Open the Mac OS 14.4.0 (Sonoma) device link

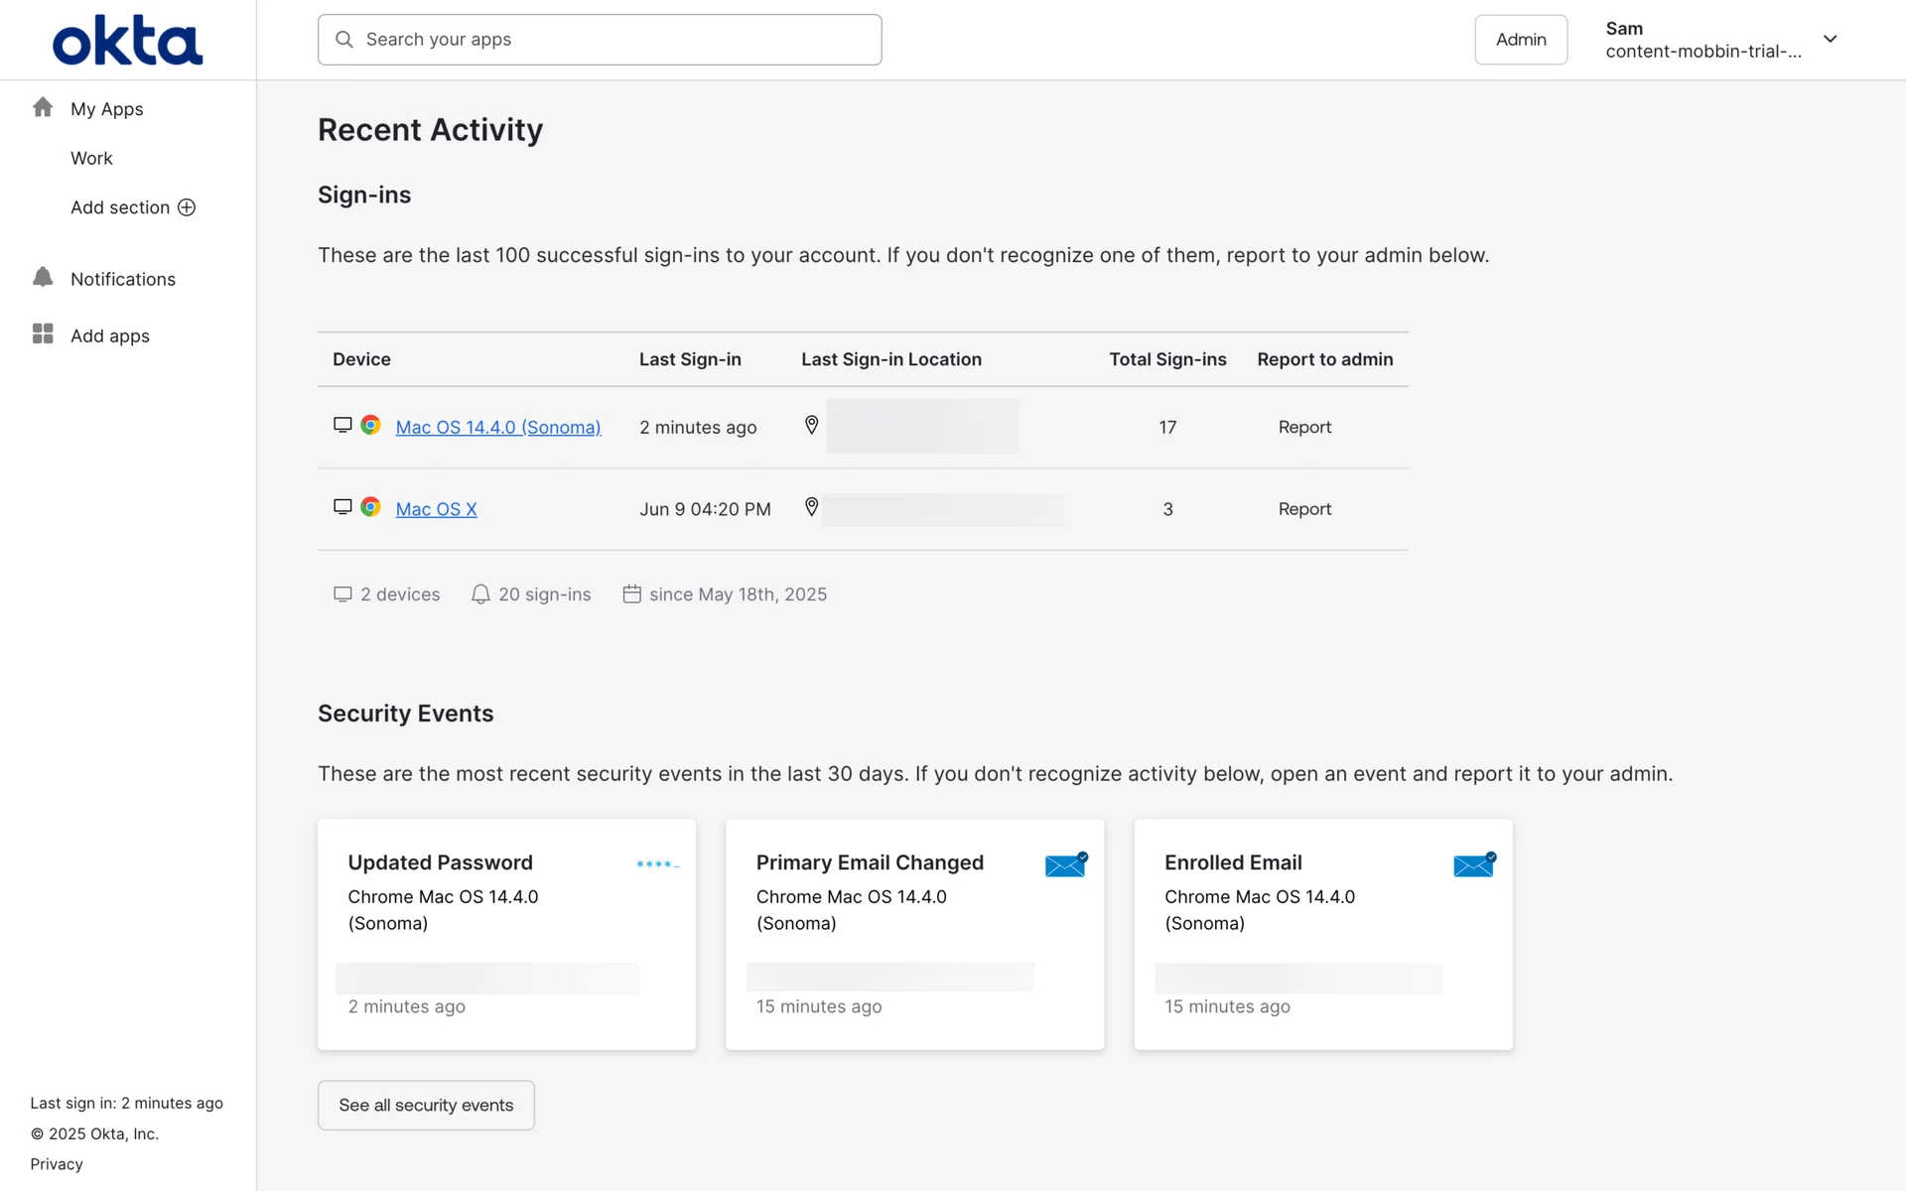pos(498,428)
